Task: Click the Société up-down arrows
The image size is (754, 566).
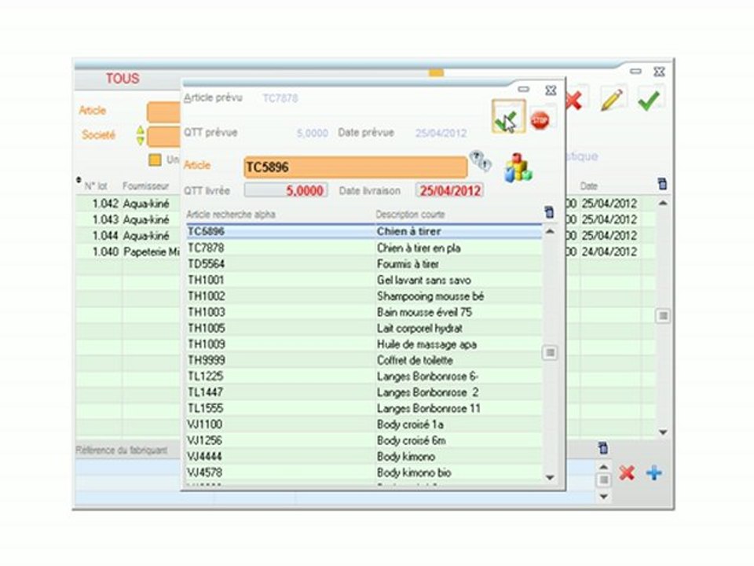Action: pos(140,135)
